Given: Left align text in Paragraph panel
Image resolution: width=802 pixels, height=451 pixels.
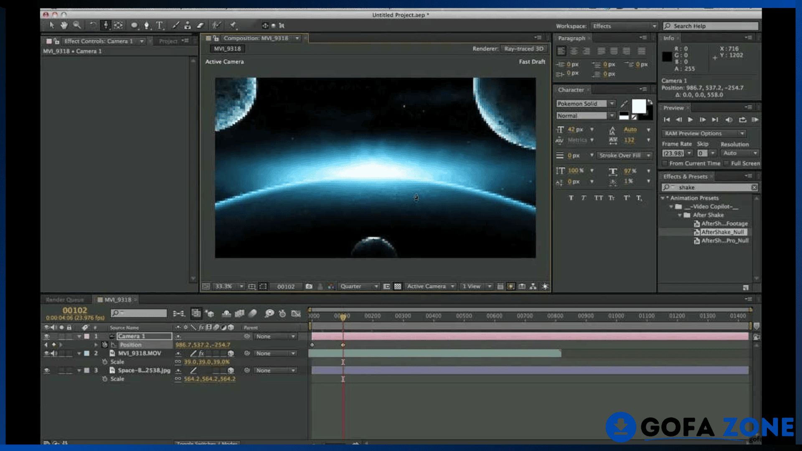Looking at the screenshot, I should tap(561, 51).
